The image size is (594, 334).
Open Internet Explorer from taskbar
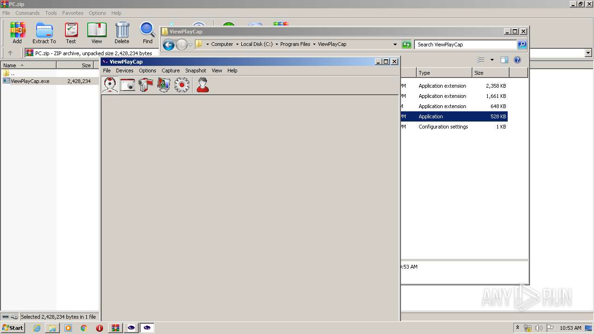tap(37, 328)
